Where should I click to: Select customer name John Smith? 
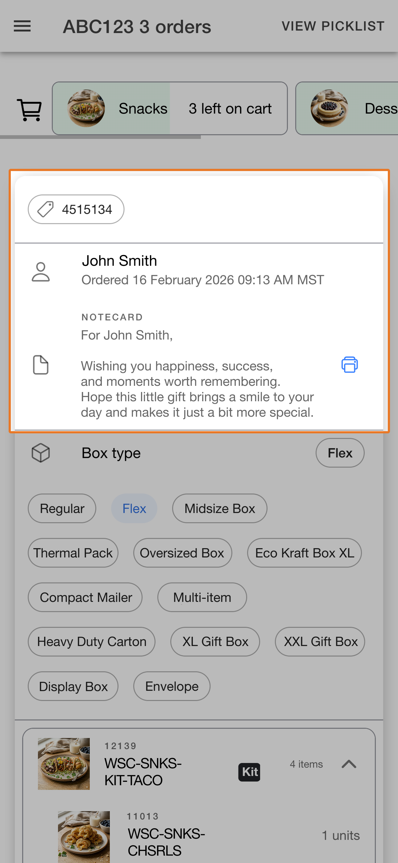click(119, 261)
